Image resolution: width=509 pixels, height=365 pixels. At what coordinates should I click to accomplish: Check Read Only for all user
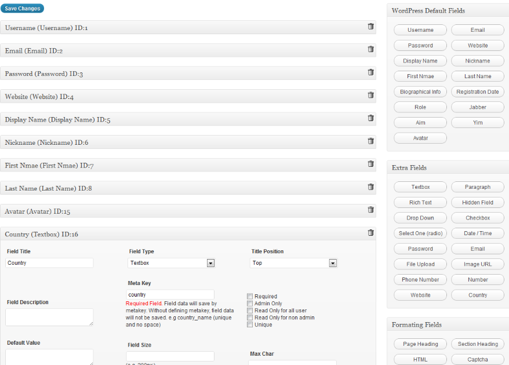click(250, 311)
